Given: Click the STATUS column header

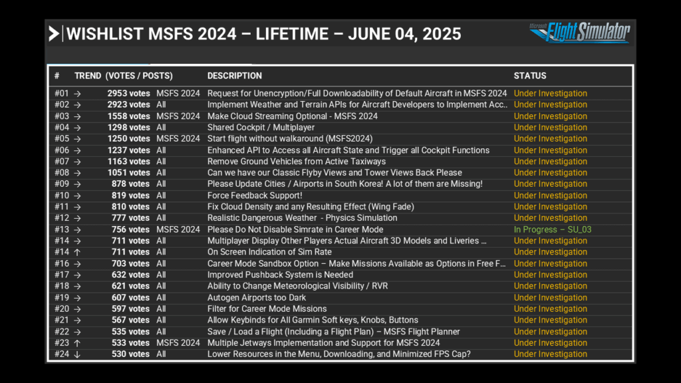Looking at the screenshot, I should 529,76.
